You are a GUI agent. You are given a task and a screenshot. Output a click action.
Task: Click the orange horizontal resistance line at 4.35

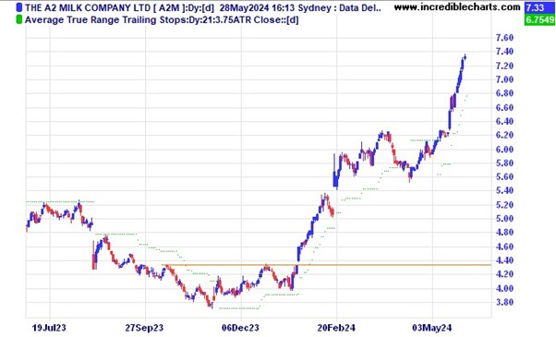click(326, 265)
